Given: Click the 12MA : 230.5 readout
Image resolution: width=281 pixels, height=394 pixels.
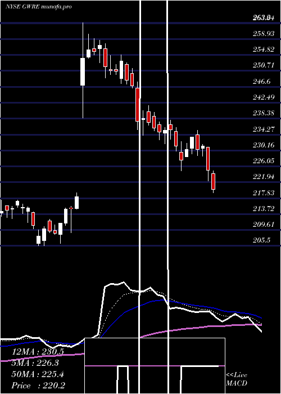Looking at the screenshot, I should click(38, 352).
